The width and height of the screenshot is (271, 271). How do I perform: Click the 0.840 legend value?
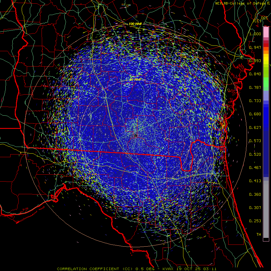pyautogui.click(x=255, y=74)
